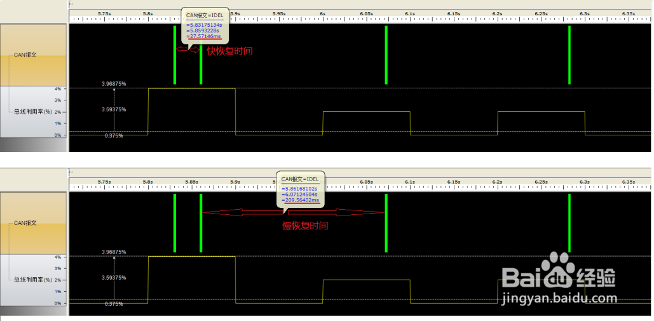Click the 5.95s mark on upper time ruler
This screenshot has height=321, width=654.
tap(279, 14)
